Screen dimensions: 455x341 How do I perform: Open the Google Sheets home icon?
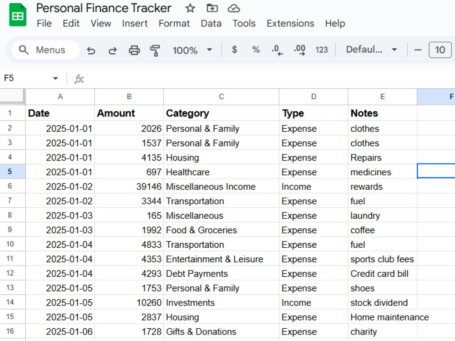(x=18, y=15)
